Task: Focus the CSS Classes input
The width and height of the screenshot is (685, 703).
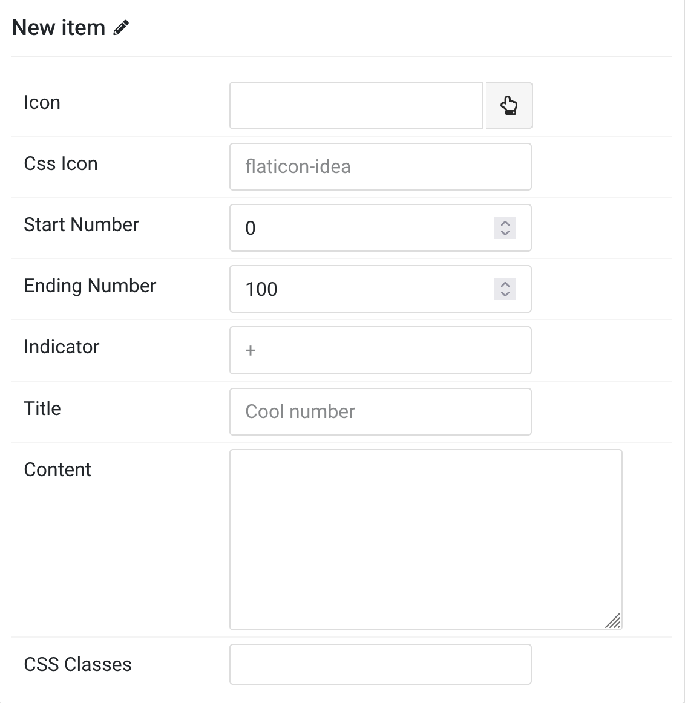Action: 381,664
